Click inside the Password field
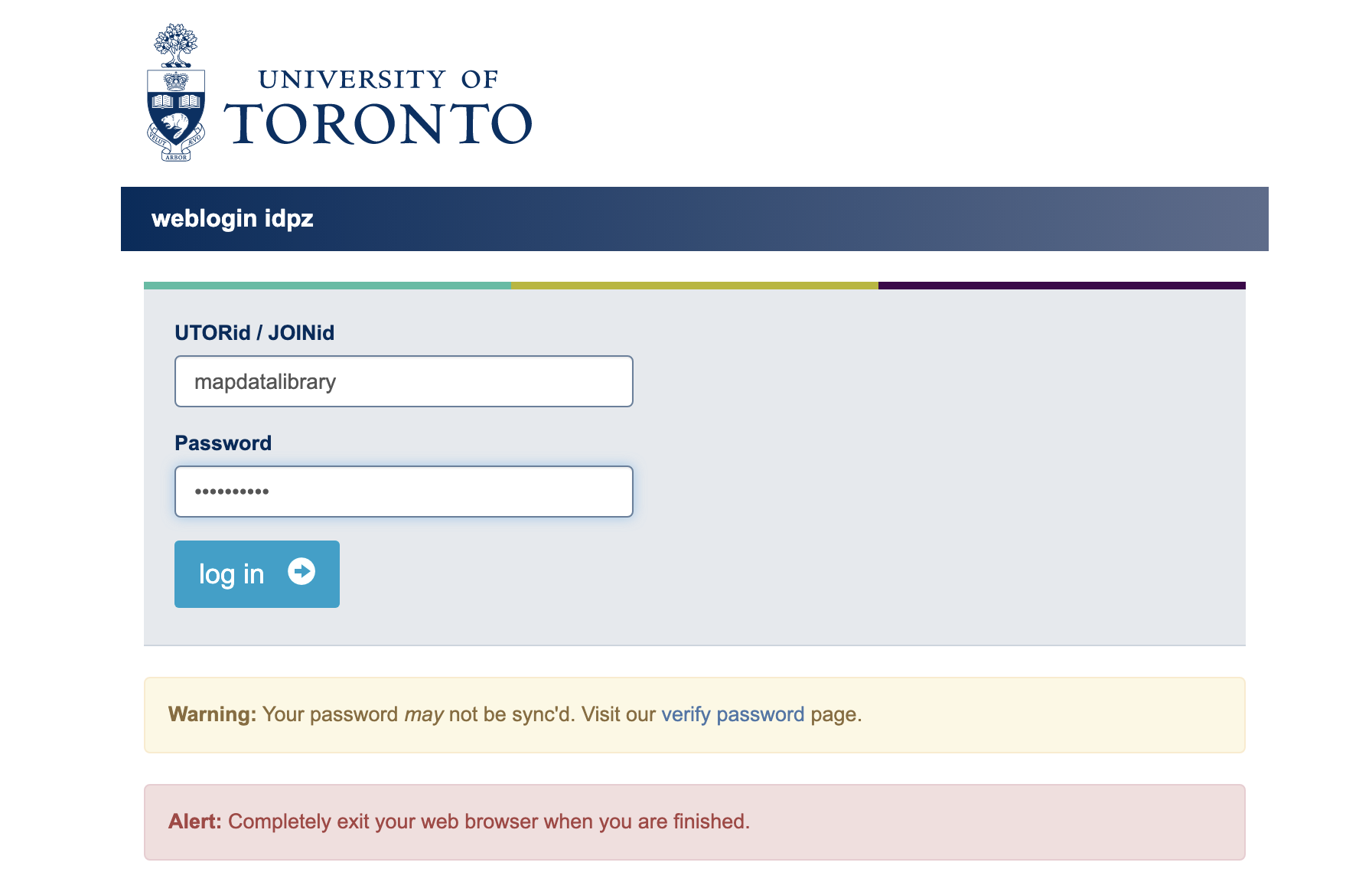This screenshot has width=1359, height=882. pyautogui.click(x=404, y=491)
